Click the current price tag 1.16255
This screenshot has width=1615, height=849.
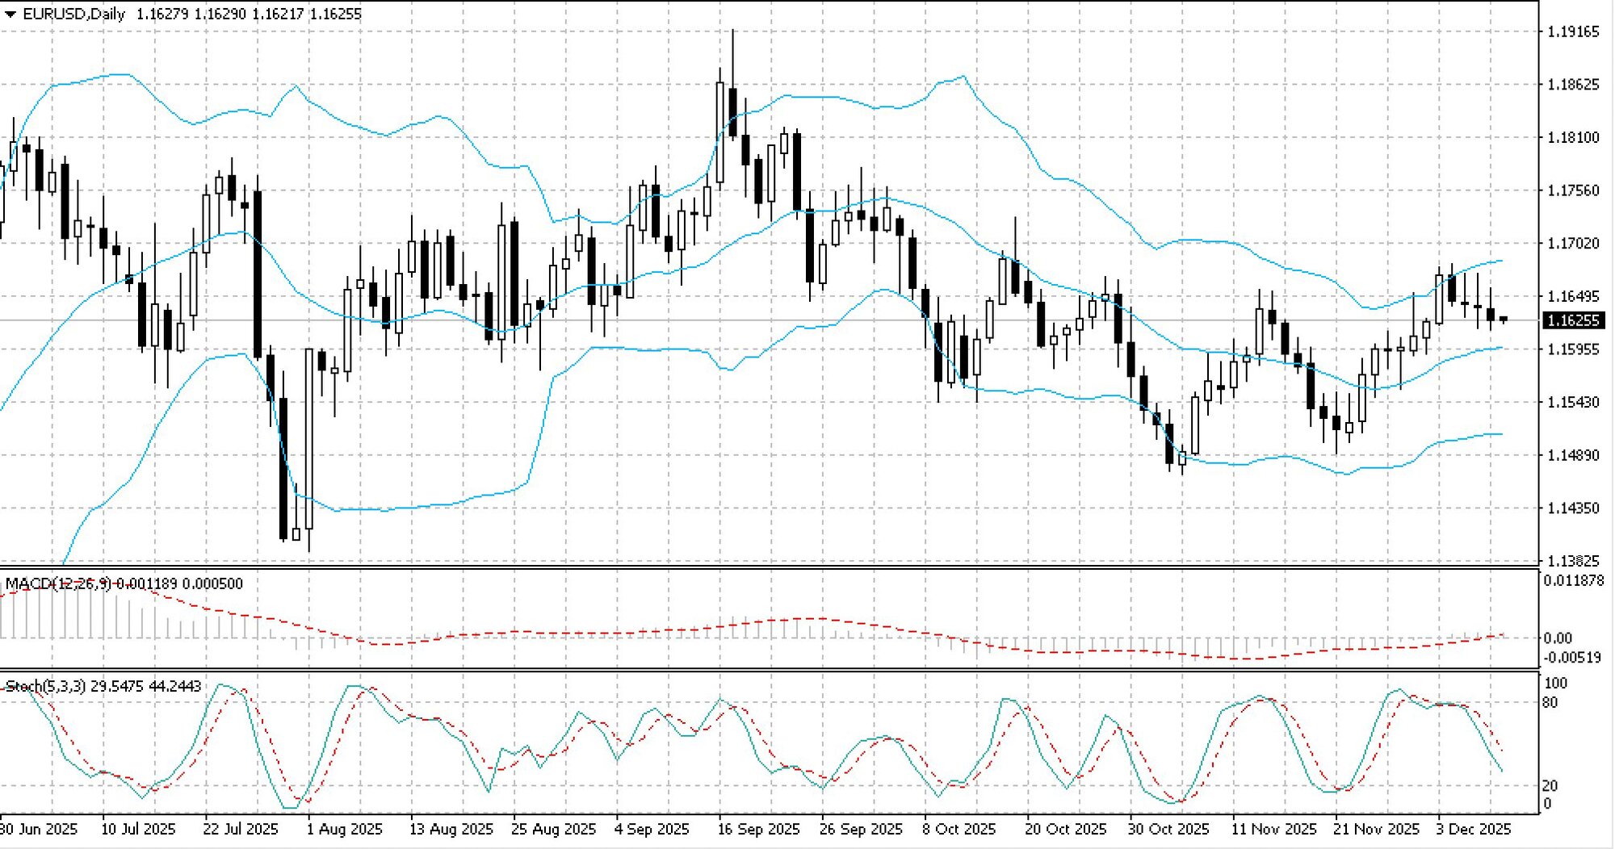tap(1571, 320)
